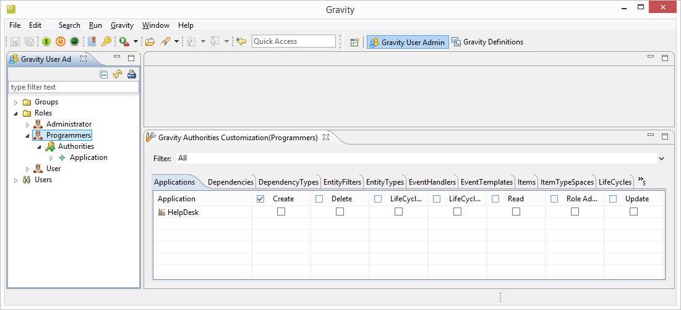681x310 pixels.
Task: Click the Open Perspective icon
Action: point(354,42)
